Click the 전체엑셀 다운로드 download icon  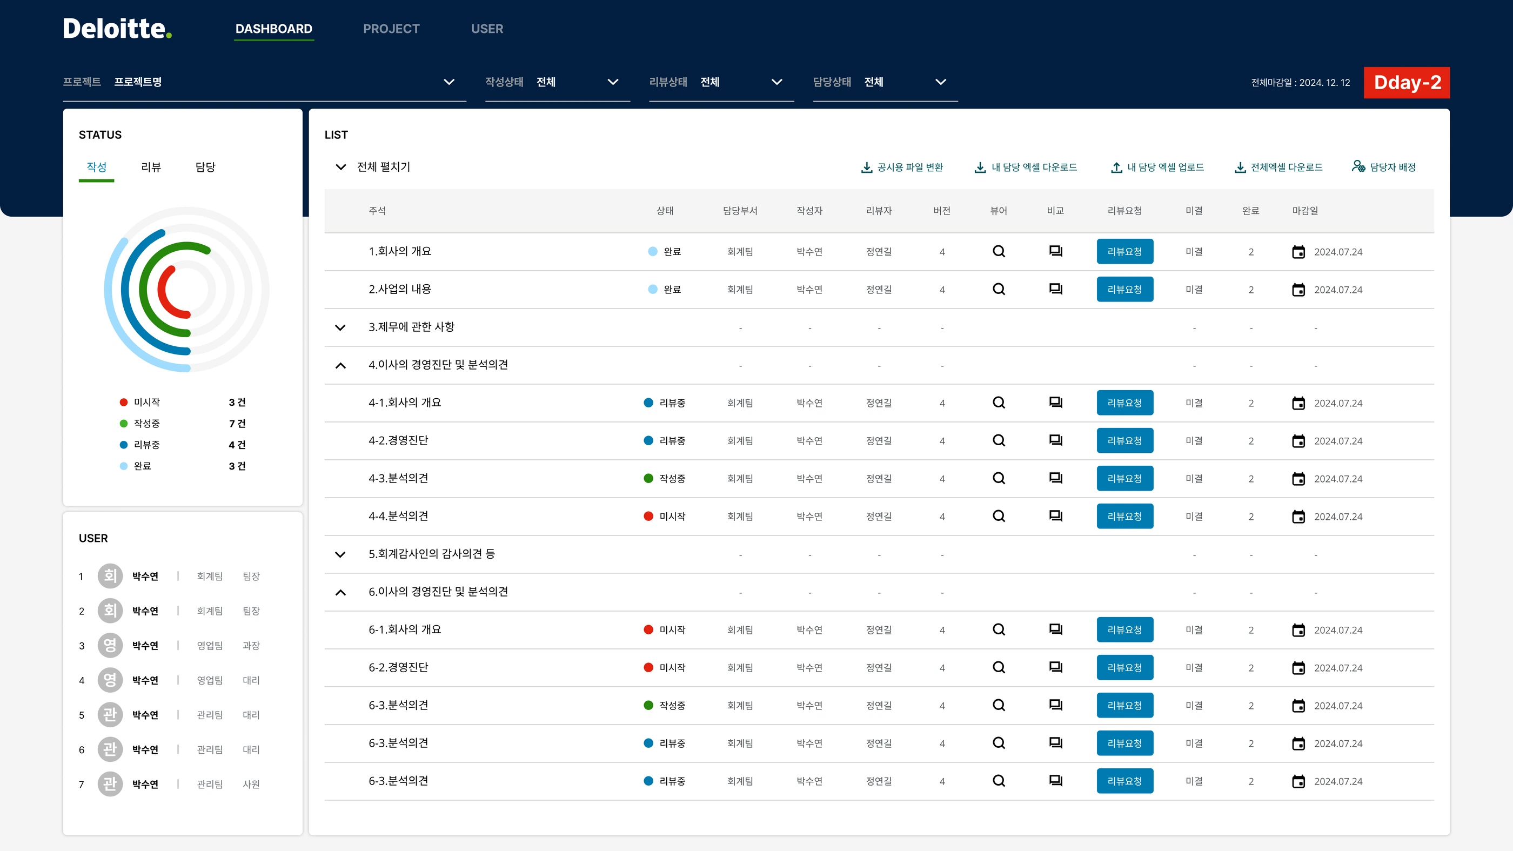point(1240,167)
